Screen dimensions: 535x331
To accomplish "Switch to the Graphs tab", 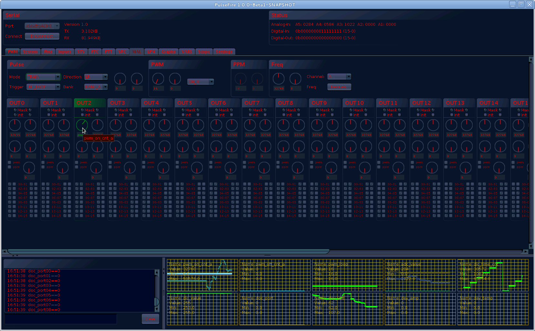I will [169, 52].
